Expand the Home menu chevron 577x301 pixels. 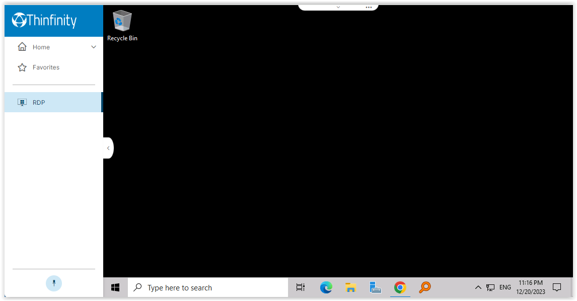[93, 47]
